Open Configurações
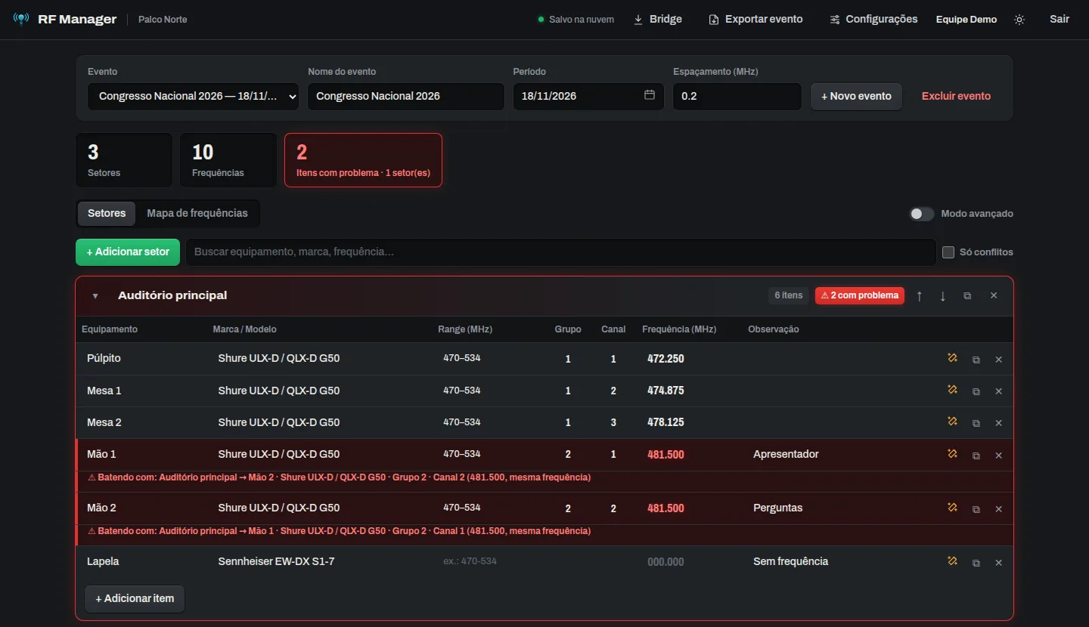The height and width of the screenshot is (627, 1089). (873, 20)
